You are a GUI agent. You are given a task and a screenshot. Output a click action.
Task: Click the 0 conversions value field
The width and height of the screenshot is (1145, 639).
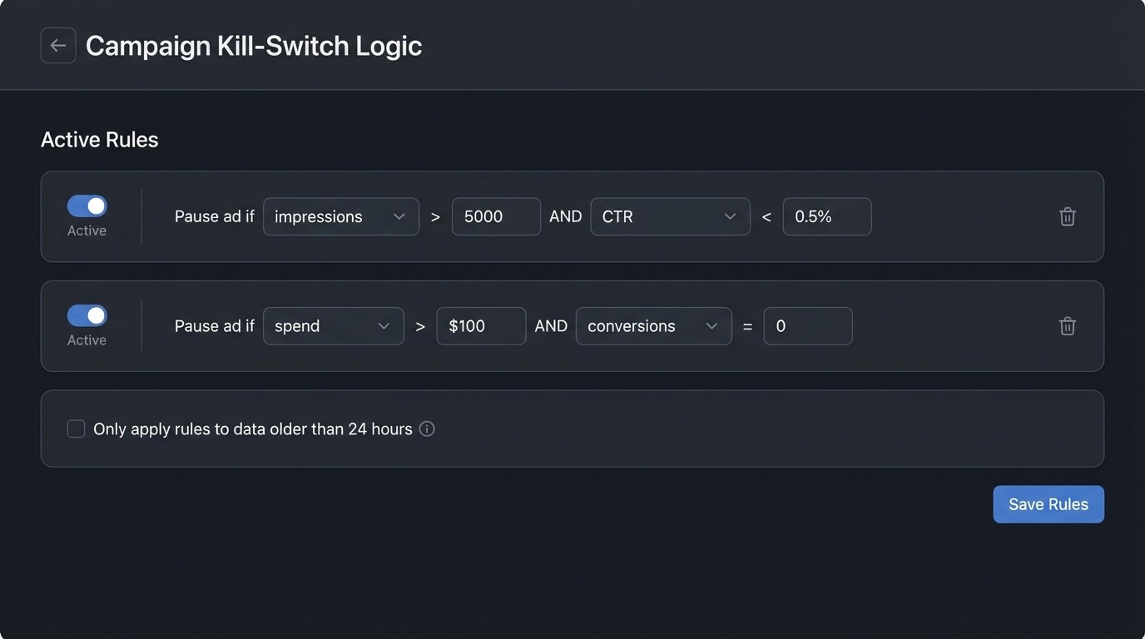coord(807,325)
